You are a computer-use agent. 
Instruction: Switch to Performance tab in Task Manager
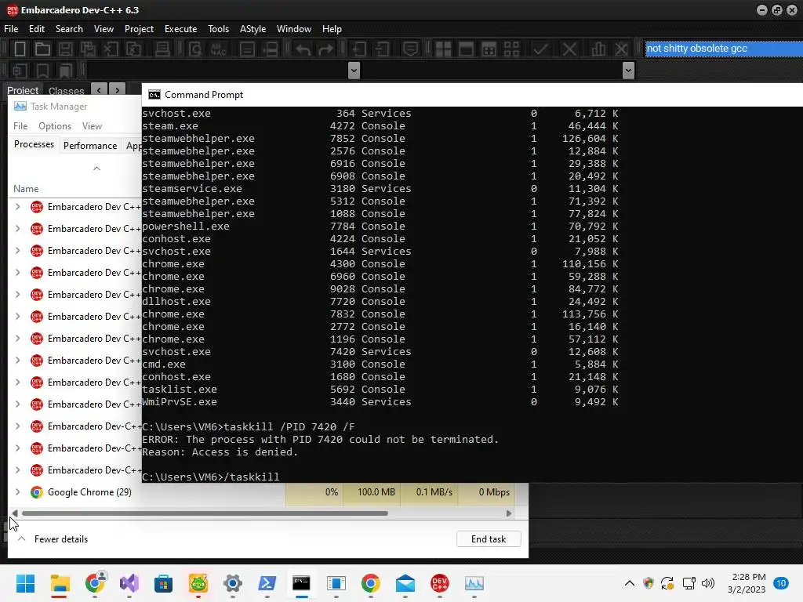[x=90, y=145]
